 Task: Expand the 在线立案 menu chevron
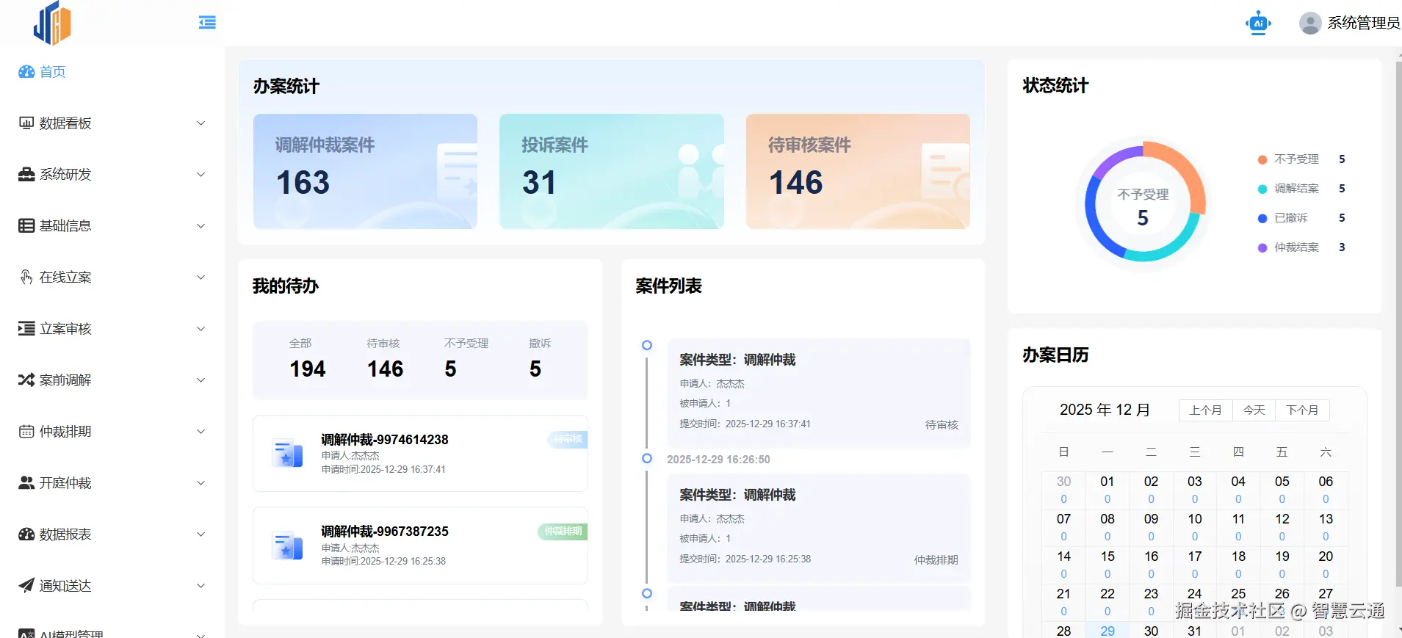(201, 278)
